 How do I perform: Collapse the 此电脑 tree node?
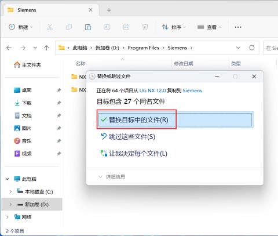pos(7,179)
